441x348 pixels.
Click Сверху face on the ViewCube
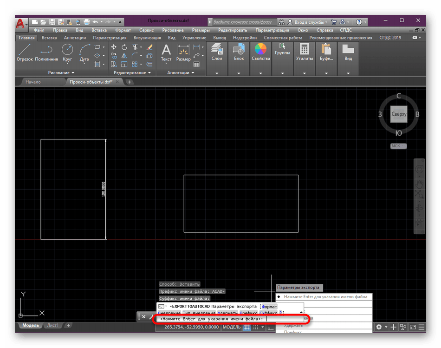pyautogui.click(x=399, y=114)
